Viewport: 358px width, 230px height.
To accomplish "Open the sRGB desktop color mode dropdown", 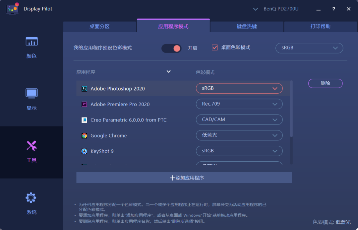I will click(x=309, y=48).
